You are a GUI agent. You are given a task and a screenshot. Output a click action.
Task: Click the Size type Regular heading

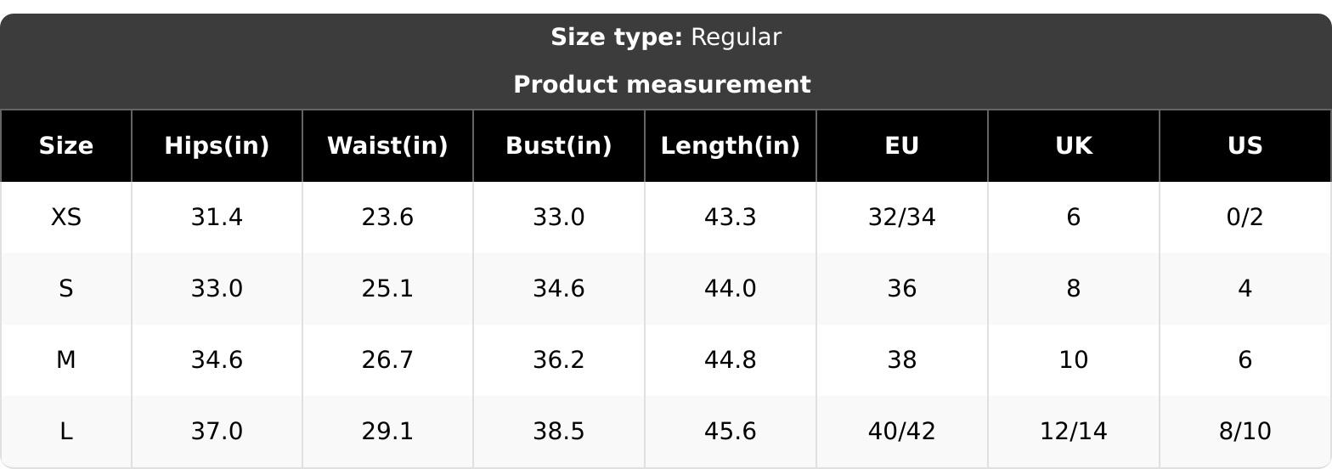pyautogui.click(x=666, y=37)
